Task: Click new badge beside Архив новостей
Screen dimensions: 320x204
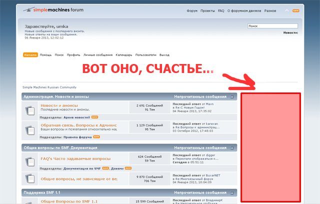Action: 94,117
